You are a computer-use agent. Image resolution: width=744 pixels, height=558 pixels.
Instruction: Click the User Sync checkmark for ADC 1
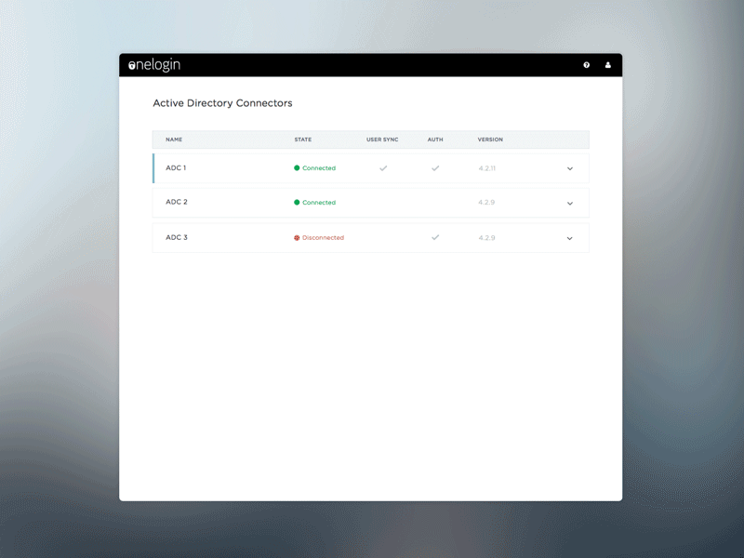pos(384,168)
